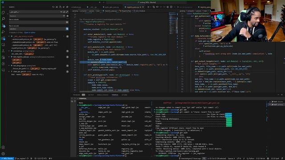Viewport: 285px width, 160px height.
Task: Collapse the __init__.py search result group
Action: [9, 36]
